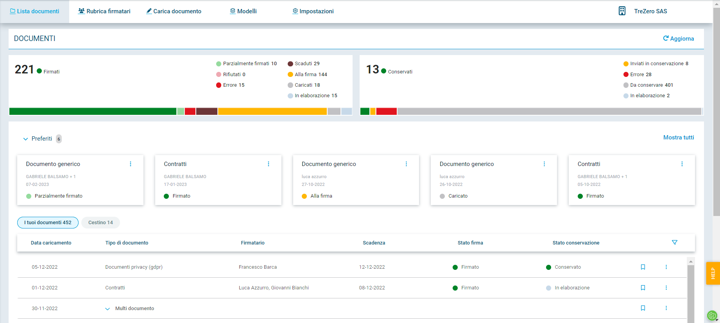Click the In elaborazione conservation status
720x323 pixels.
(568, 288)
